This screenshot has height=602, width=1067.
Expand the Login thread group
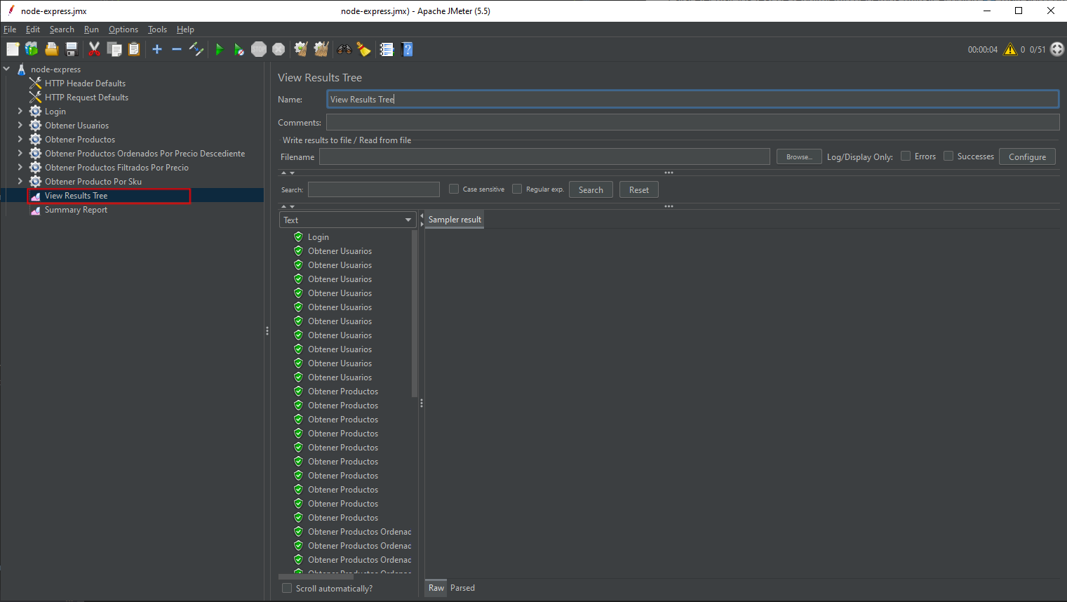click(20, 111)
